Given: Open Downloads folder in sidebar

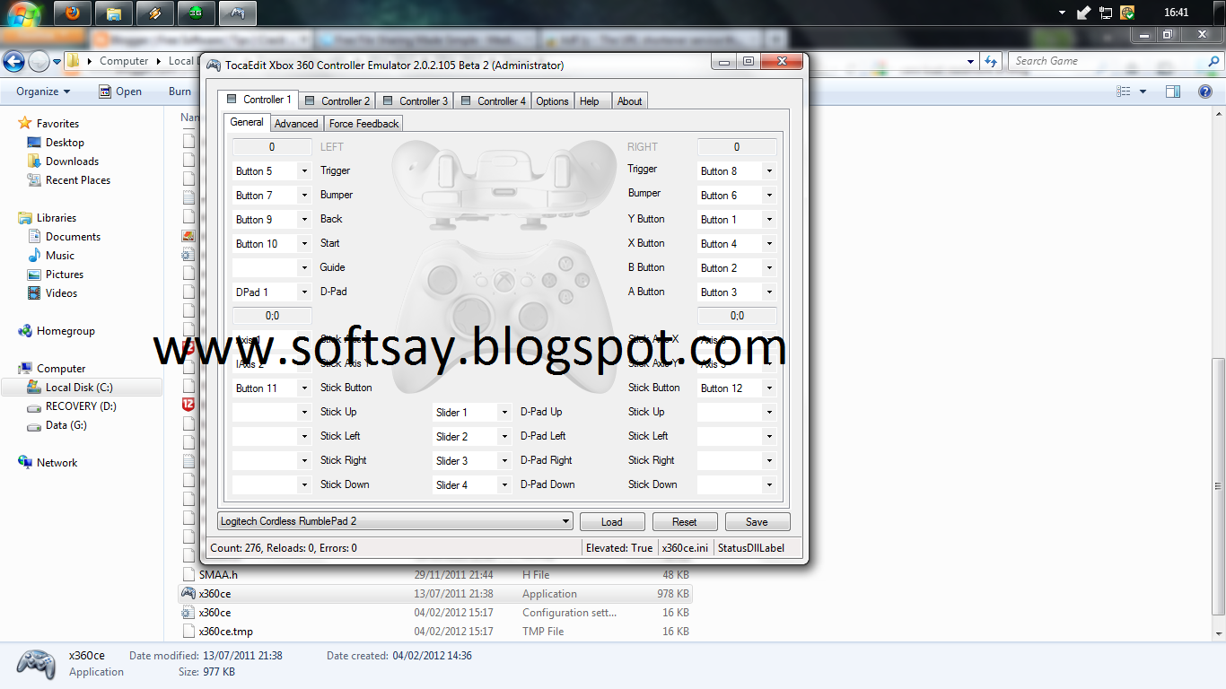Looking at the screenshot, I should [x=72, y=161].
